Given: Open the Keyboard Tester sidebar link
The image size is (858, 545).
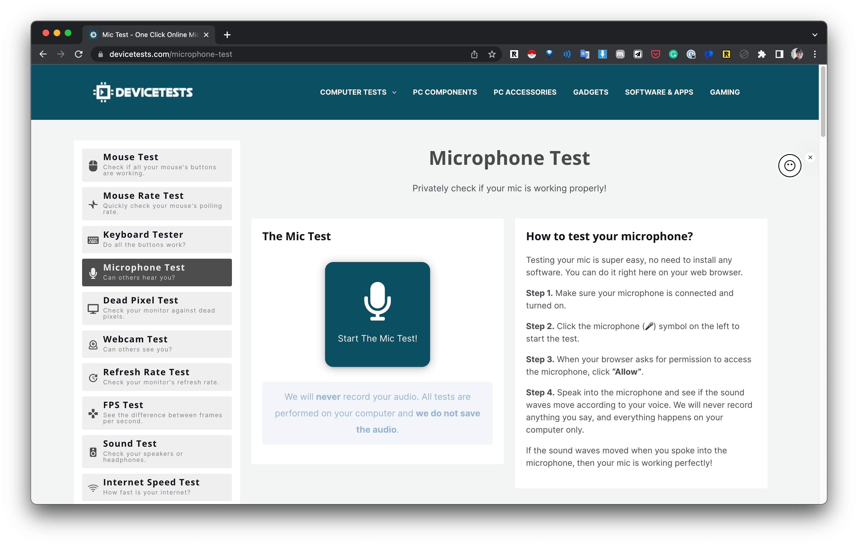Looking at the screenshot, I should pos(157,239).
